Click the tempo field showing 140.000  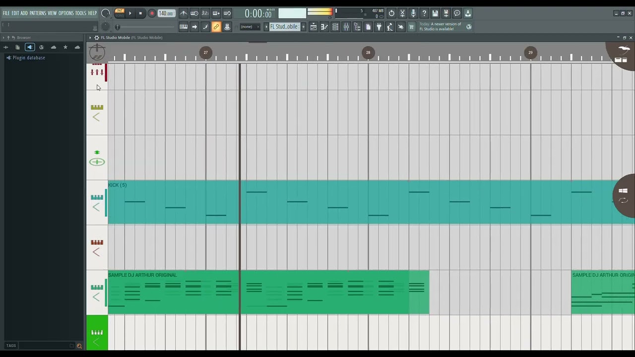coord(166,13)
